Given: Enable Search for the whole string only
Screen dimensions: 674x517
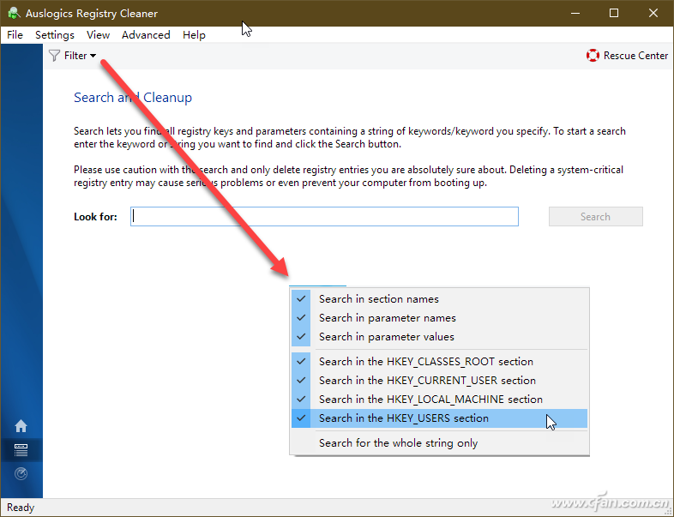Looking at the screenshot, I should [x=439, y=443].
